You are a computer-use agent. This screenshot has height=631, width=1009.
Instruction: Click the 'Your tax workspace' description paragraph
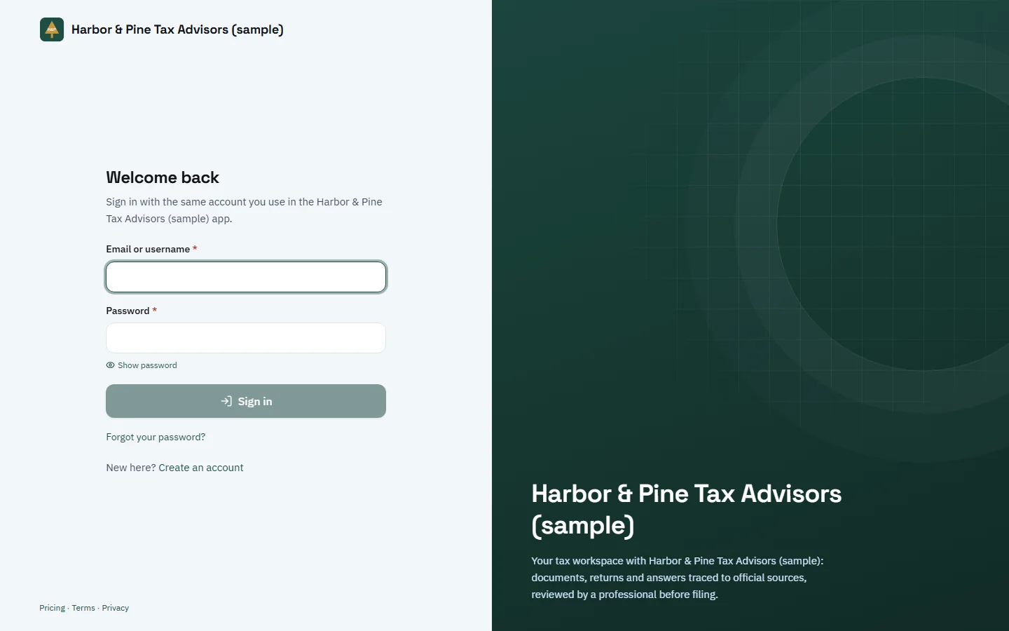(677, 578)
